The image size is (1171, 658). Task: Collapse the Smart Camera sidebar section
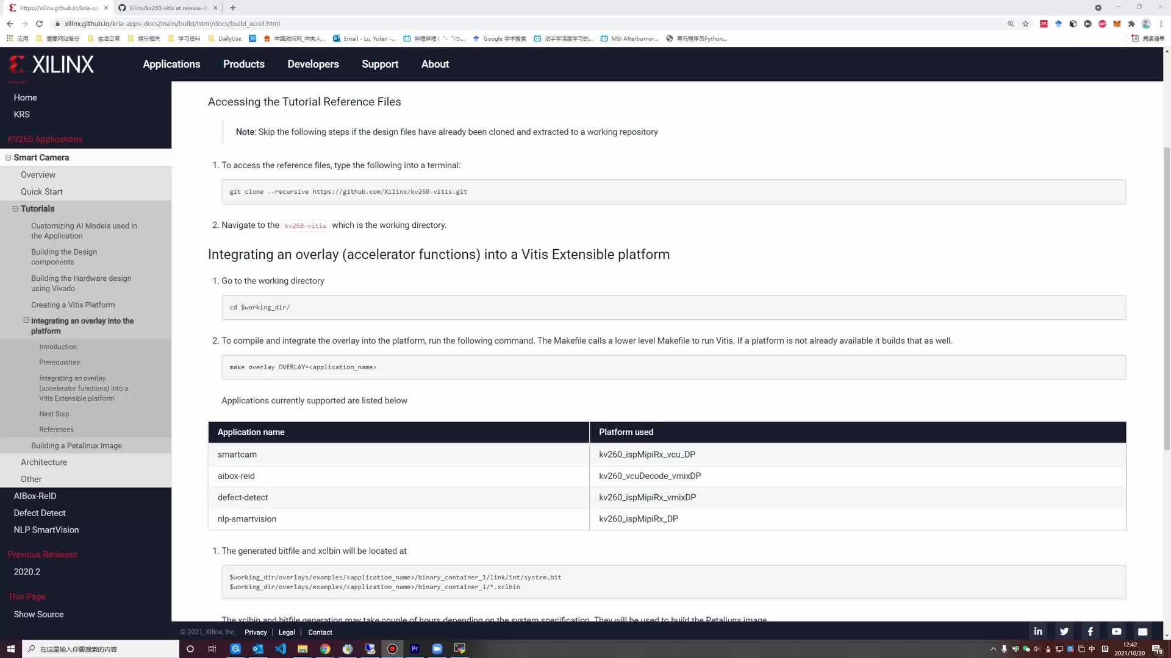9,158
